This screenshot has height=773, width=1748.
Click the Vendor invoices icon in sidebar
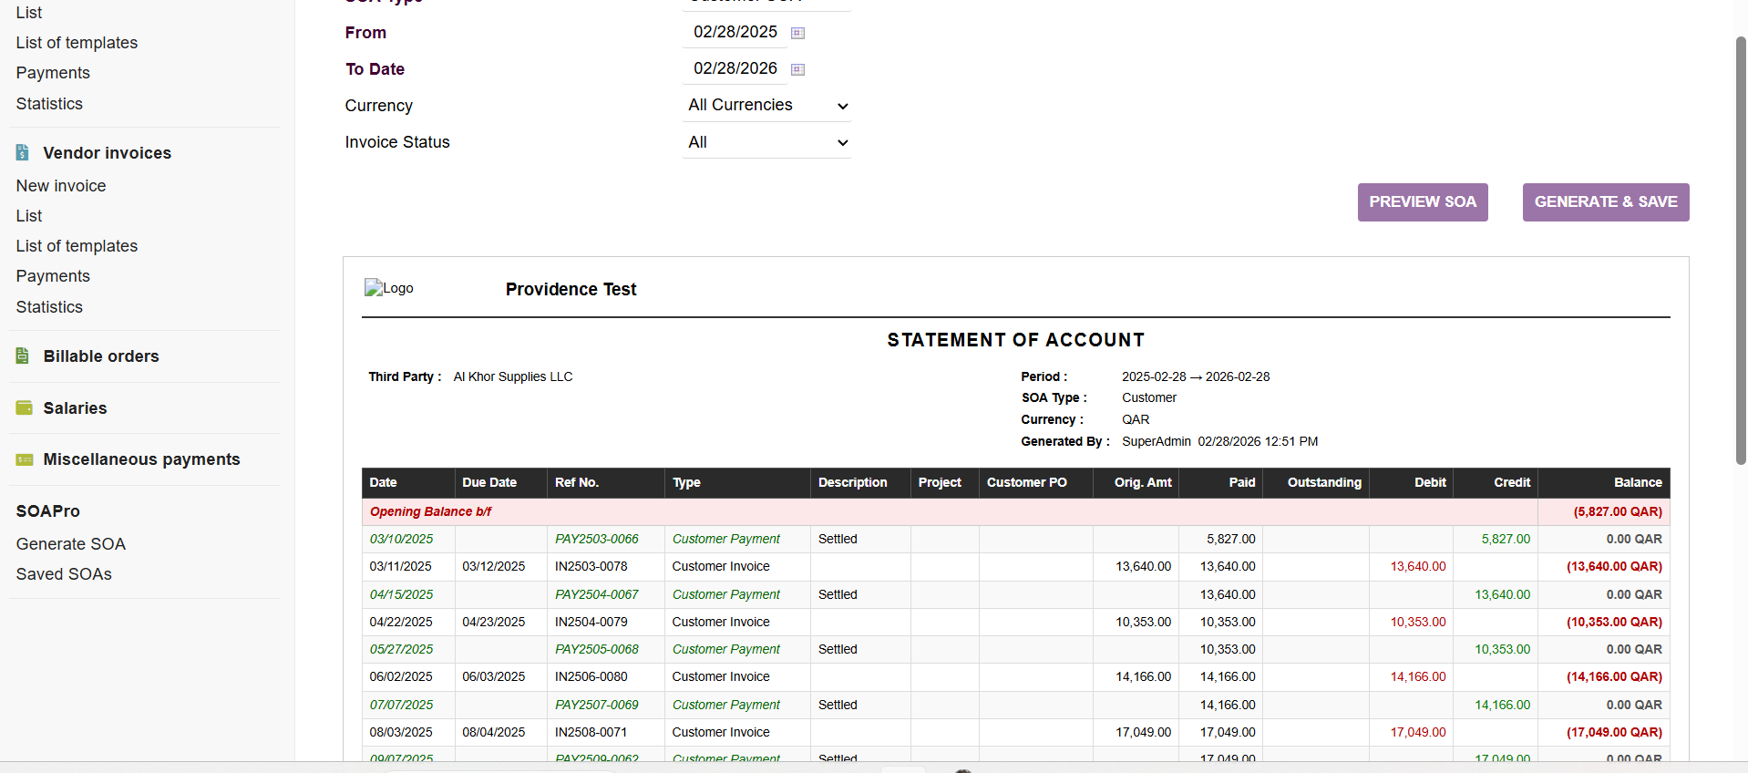point(23,153)
